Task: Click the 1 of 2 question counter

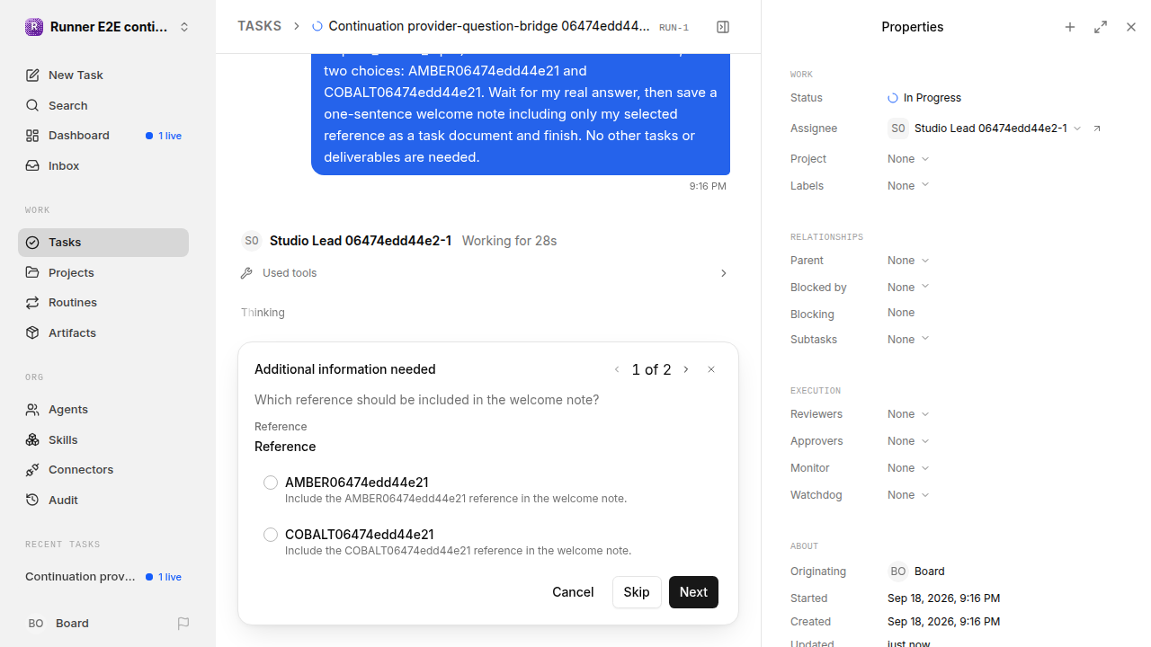Action: point(652,369)
